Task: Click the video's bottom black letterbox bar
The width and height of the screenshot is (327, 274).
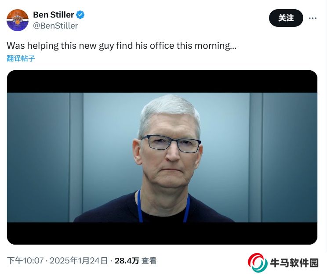Action: coord(162,233)
